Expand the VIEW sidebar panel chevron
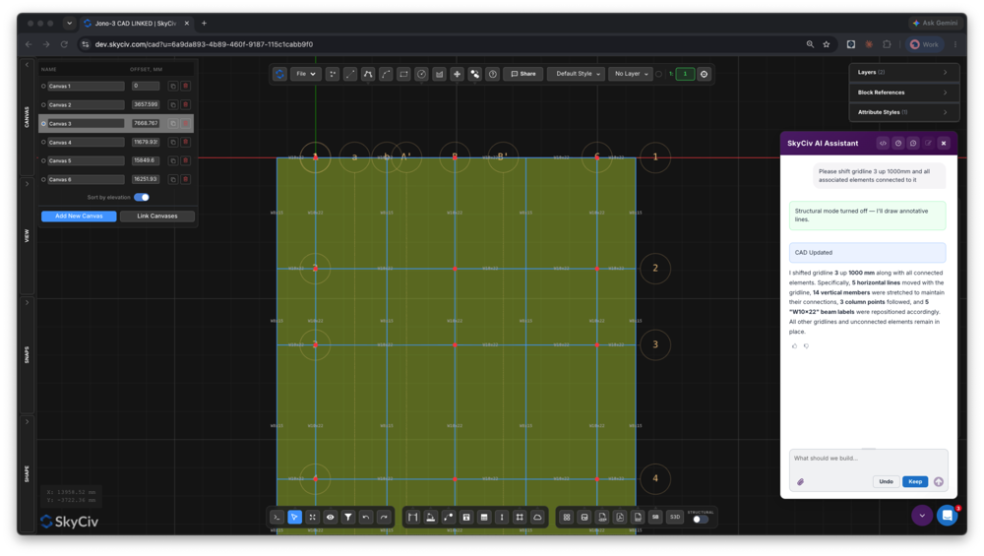This screenshot has width=984, height=556. [27, 184]
